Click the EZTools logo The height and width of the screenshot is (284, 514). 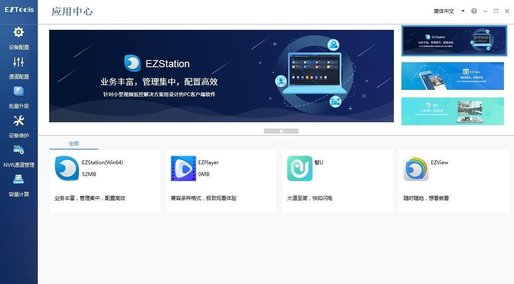pos(19,10)
